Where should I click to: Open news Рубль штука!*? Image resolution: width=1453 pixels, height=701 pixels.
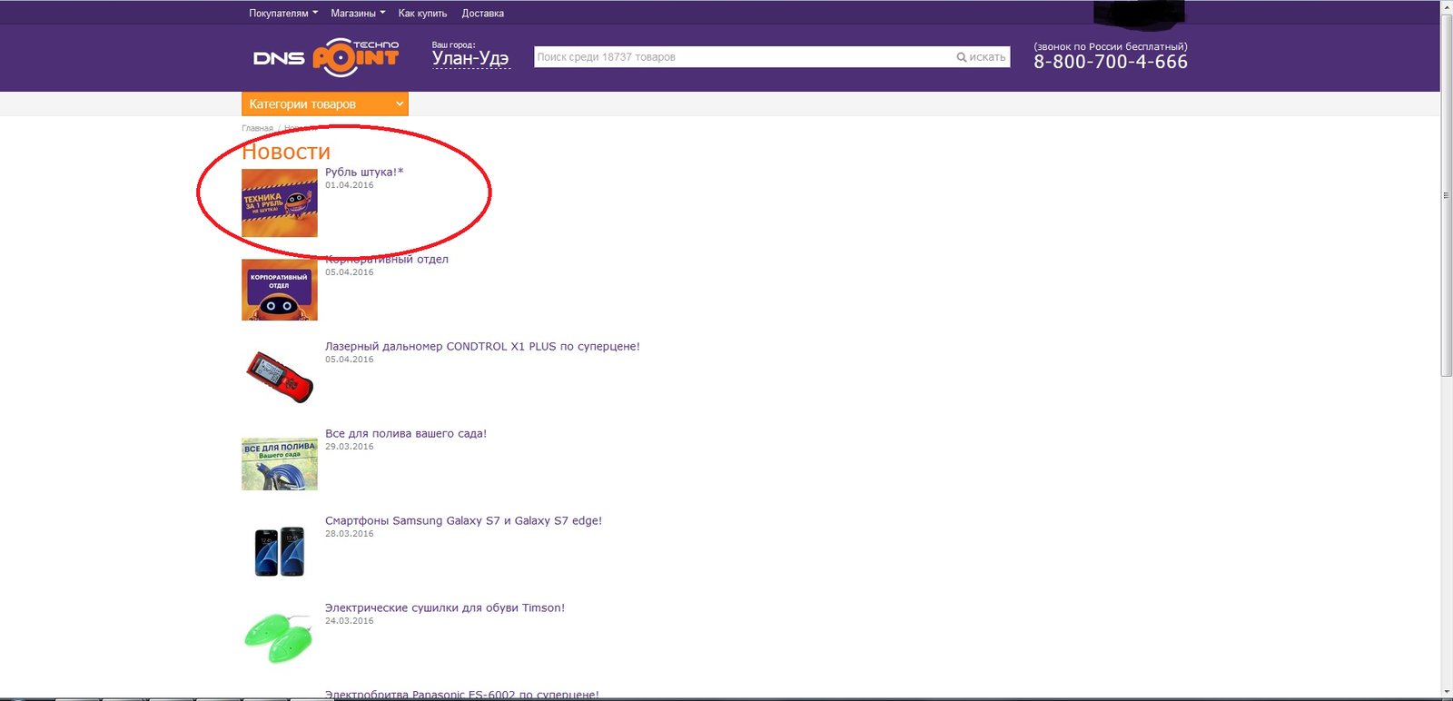tap(364, 172)
